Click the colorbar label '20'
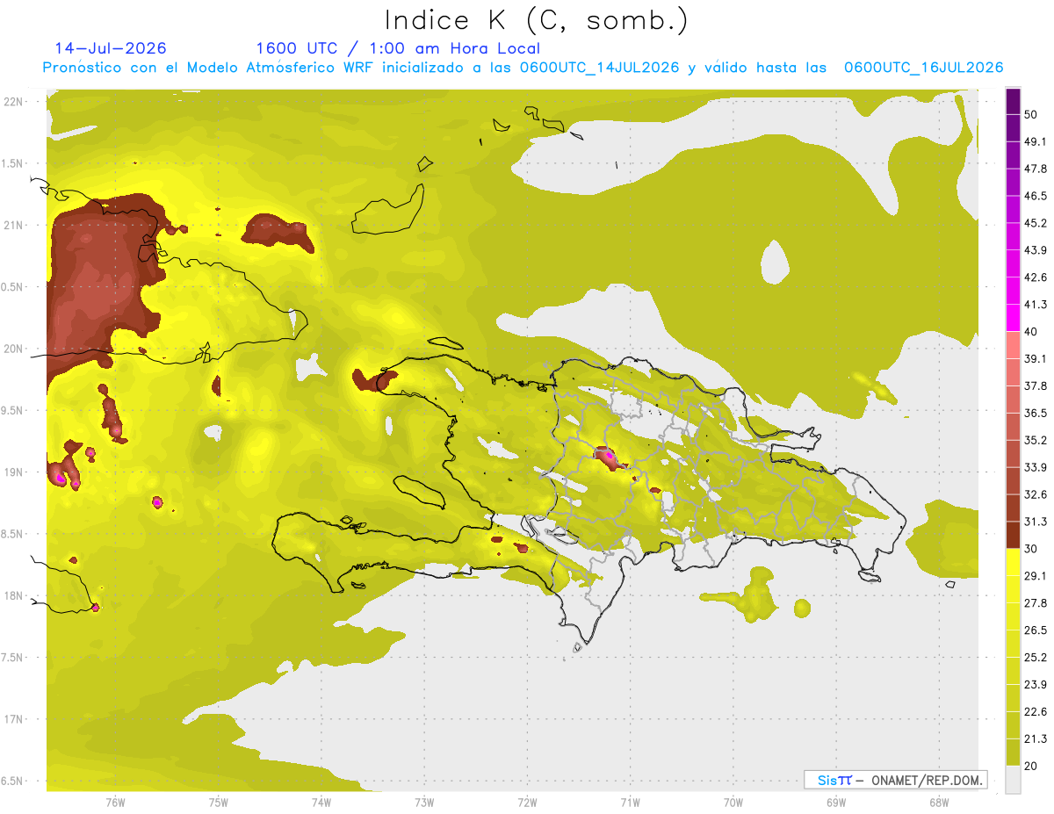Viewport: 1054px width, 814px height. pyautogui.click(x=1031, y=766)
